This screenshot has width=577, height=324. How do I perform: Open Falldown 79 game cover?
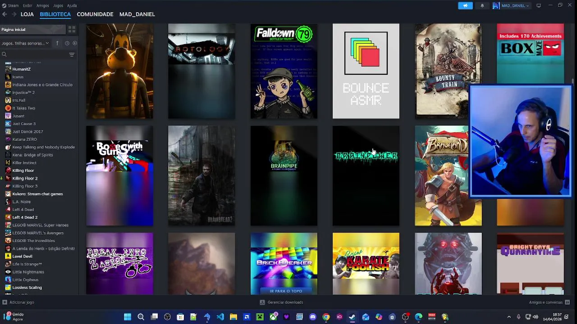284,71
